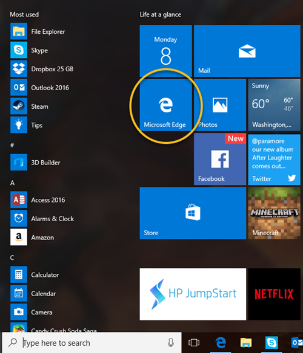303x353 pixels.
Task: Open File Explorer from the taskbar
Action: pos(246,343)
